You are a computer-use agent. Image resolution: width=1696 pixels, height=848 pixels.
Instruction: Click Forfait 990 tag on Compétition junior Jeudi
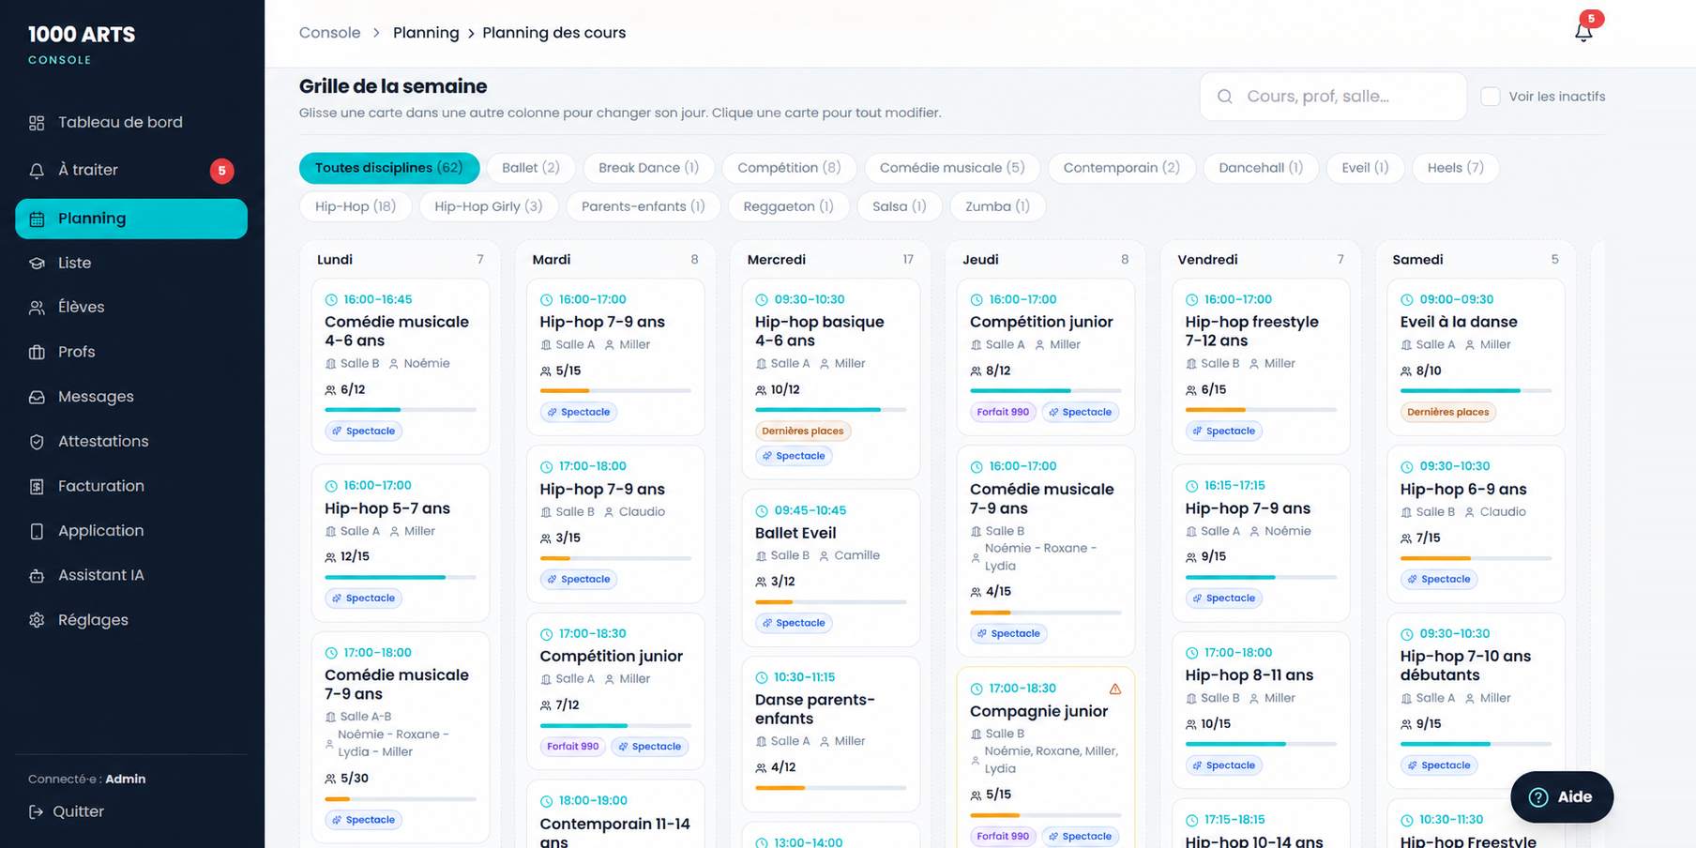1003,412
